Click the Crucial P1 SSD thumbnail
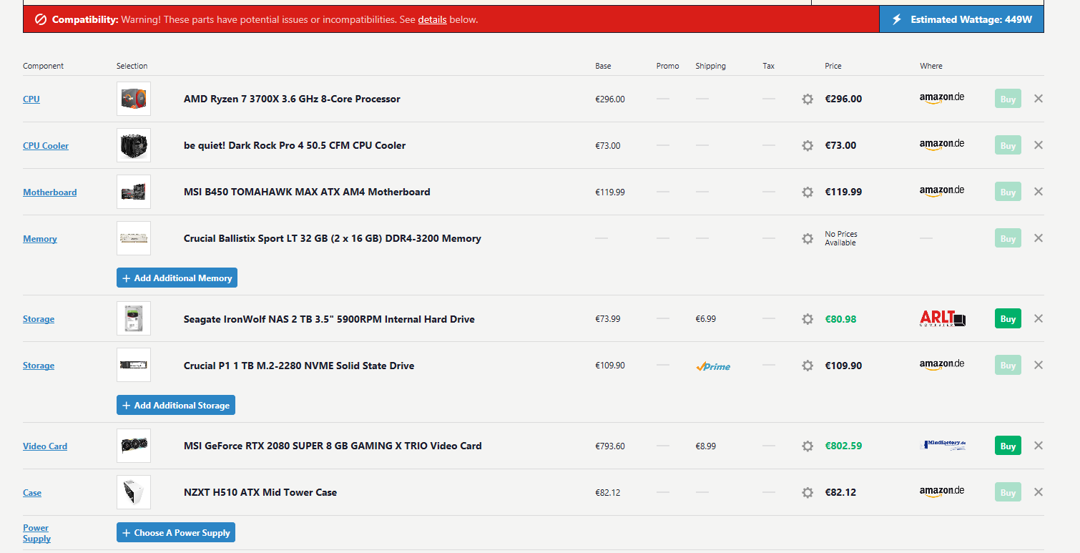Viewport: 1080px width, 553px height. pos(134,365)
